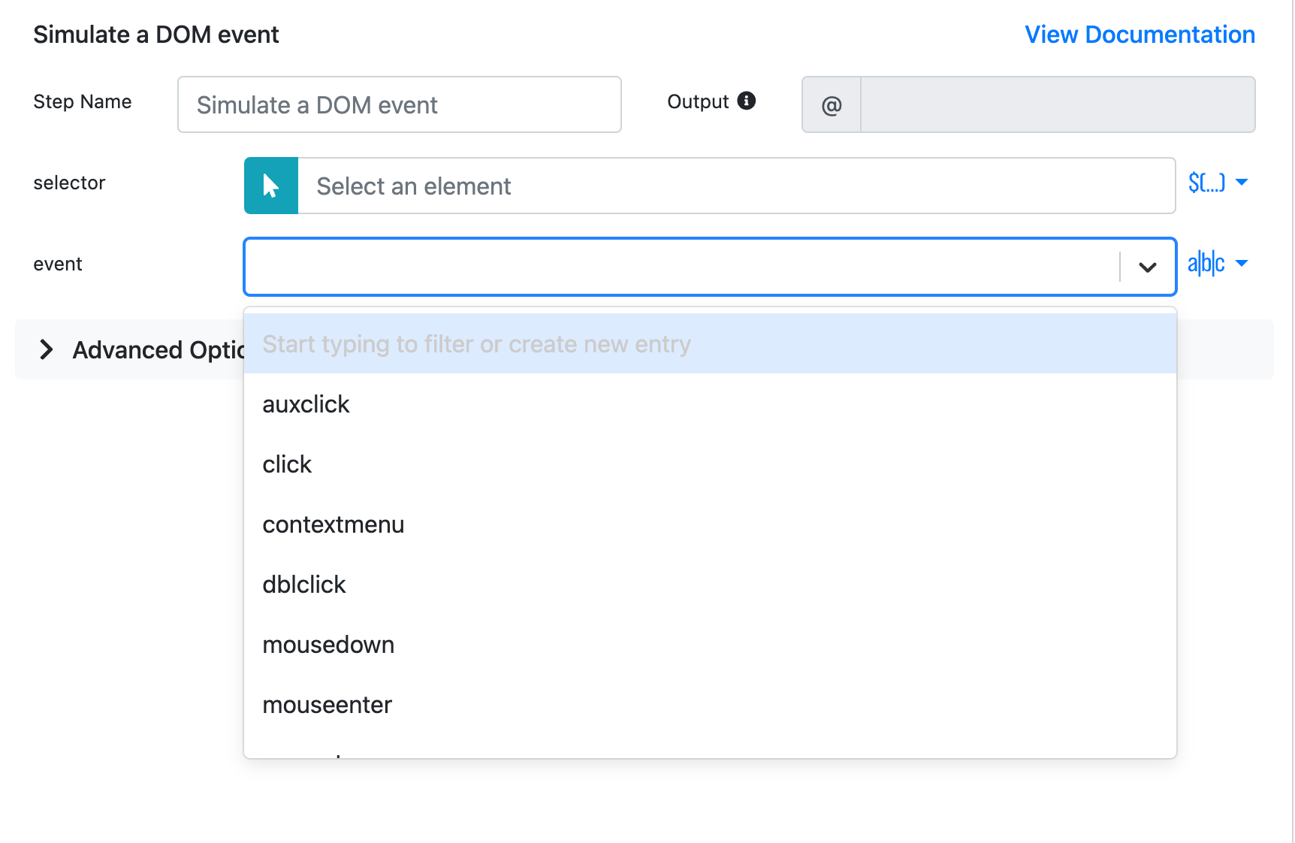
Task: Choose mouseenter in the event list
Action: tap(328, 705)
